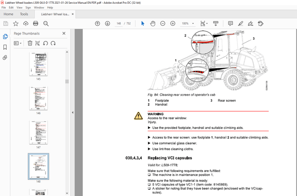Switch to the Home tab
Screen dimensions: 297x196
[8, 14]
